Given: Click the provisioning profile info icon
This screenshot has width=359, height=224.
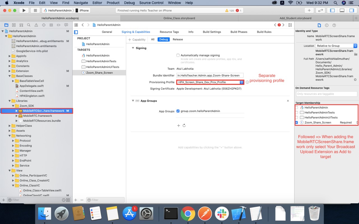Looking at the screenshot, I should [x=247, y=82].
